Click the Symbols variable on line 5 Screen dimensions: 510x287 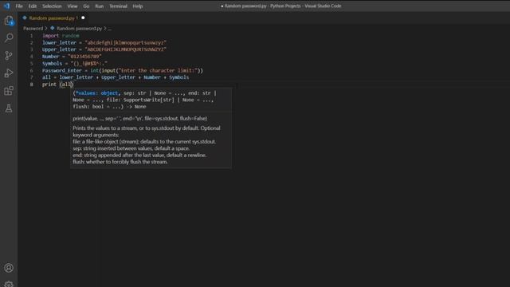(52, 64)
